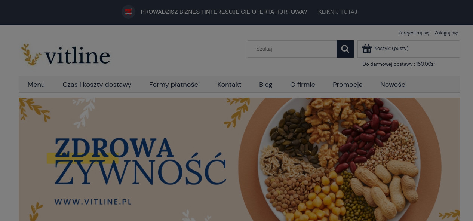Open the O firmie page
The height and width of the screenshot is (221, 473).
coord(302,85)
